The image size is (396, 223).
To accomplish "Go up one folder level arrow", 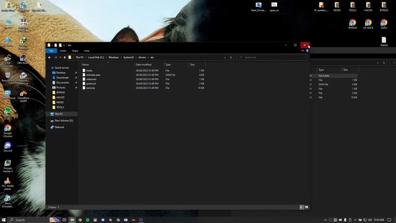I will coord(65,58).
